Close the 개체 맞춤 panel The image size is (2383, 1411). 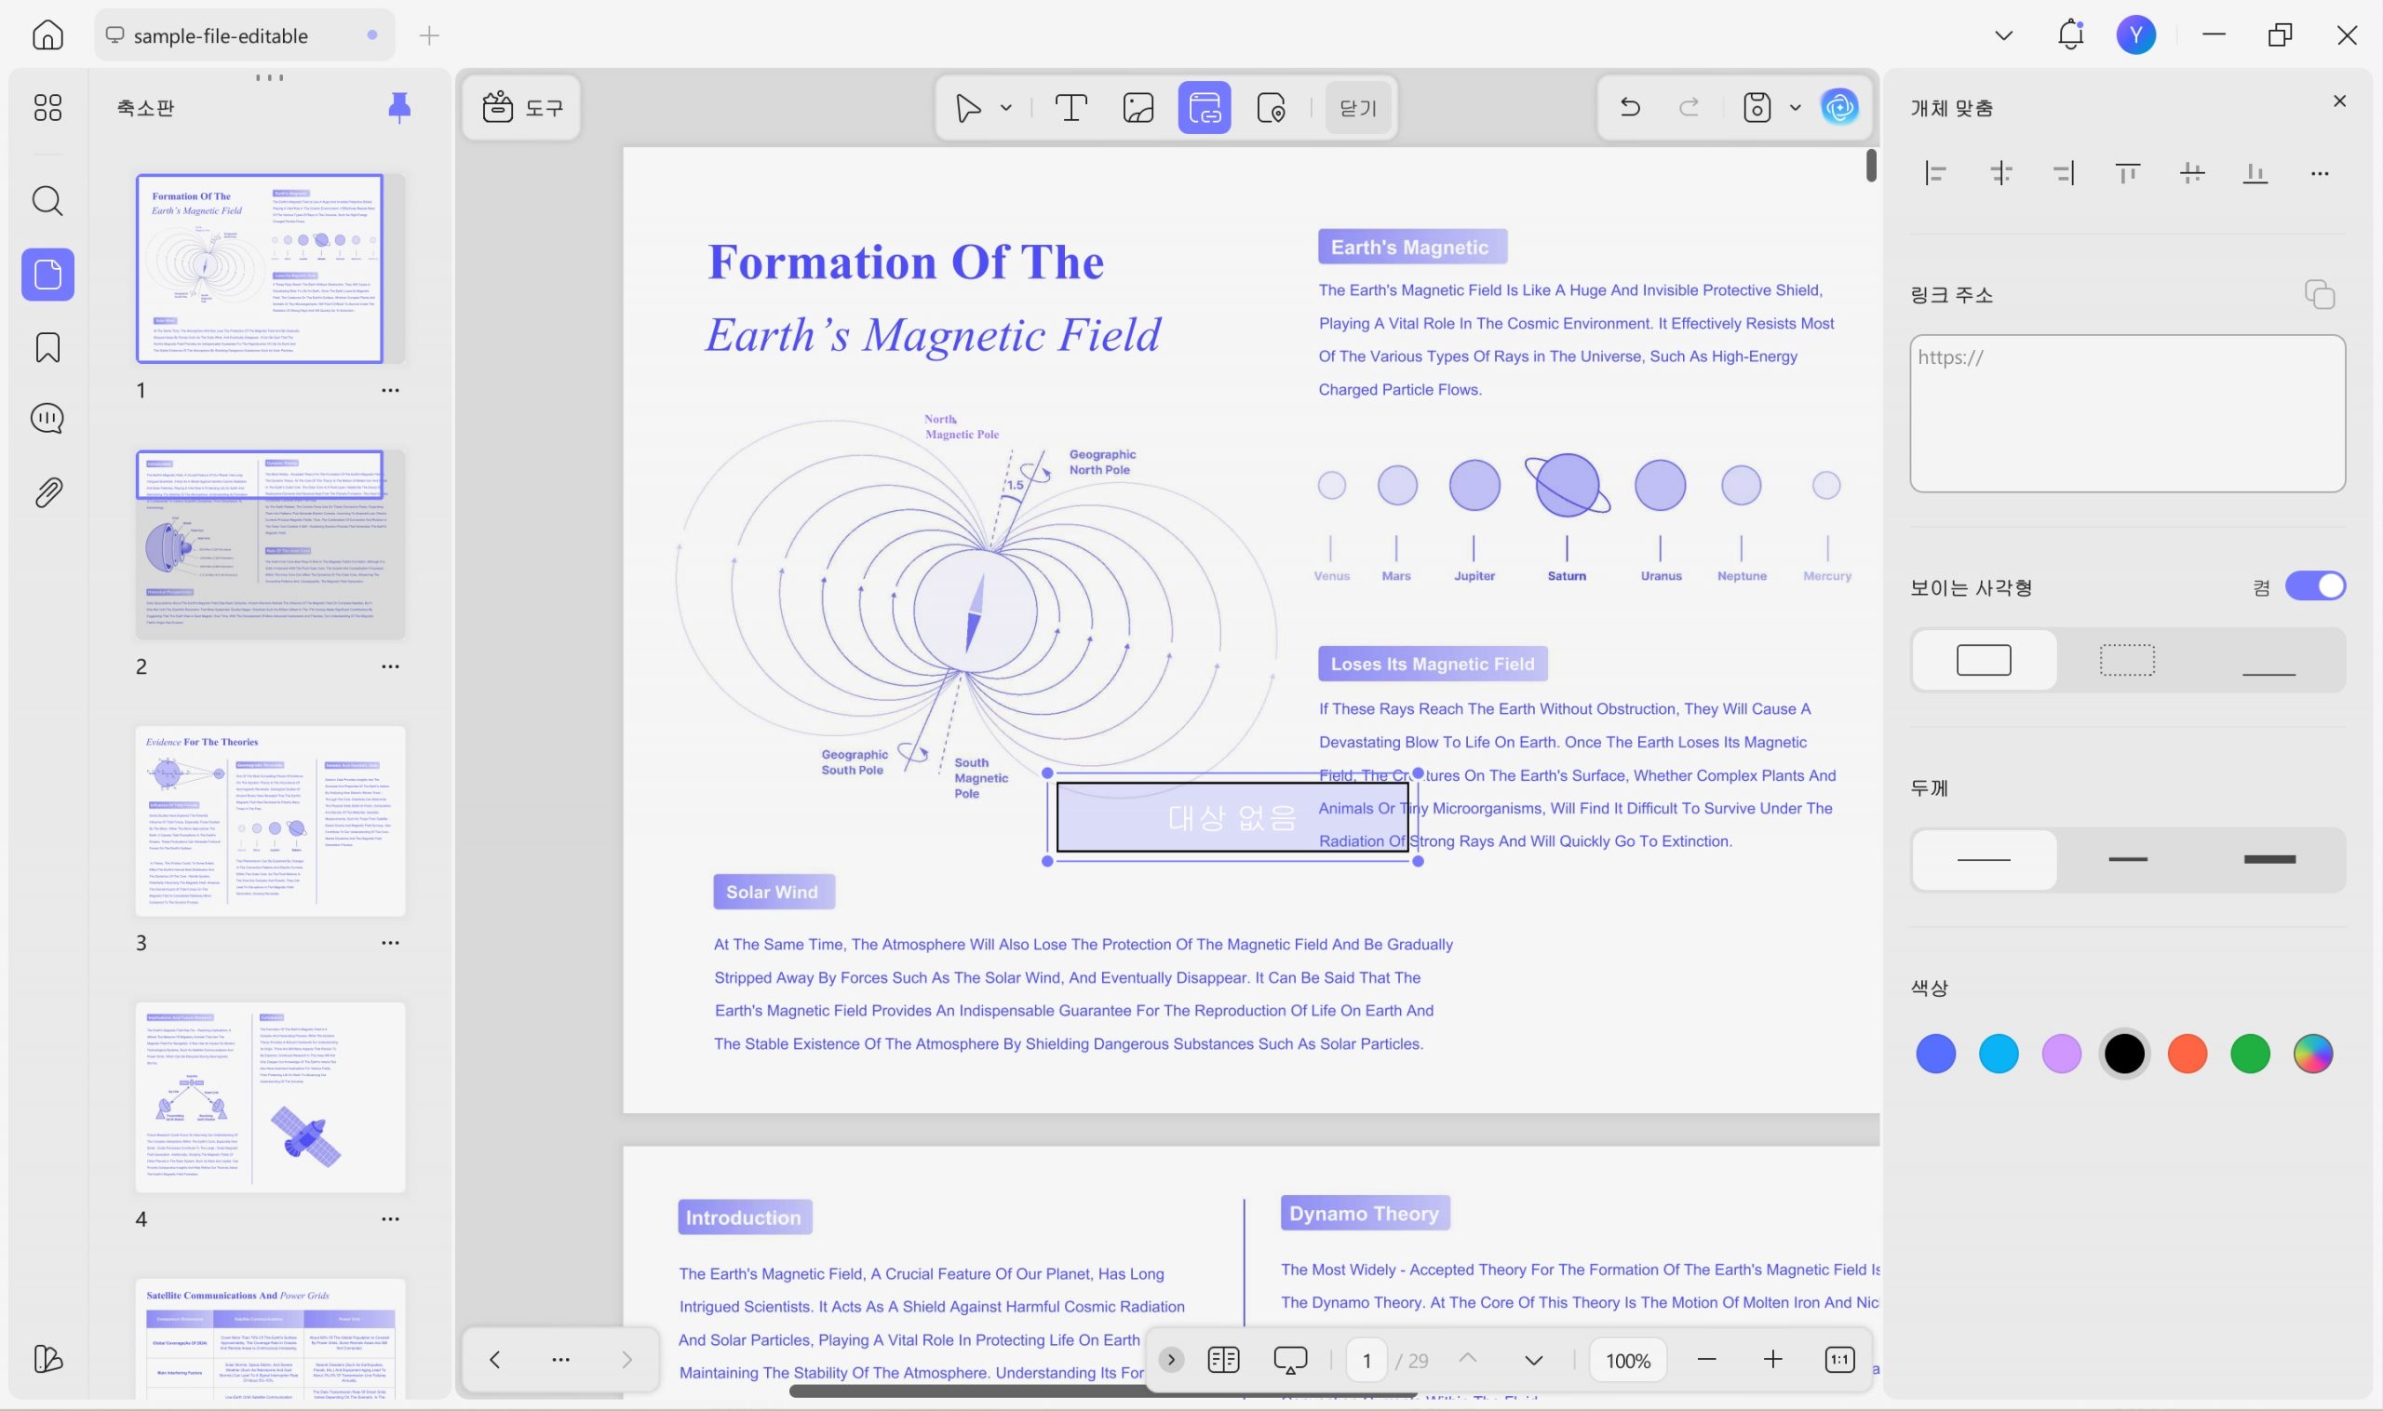tap(2339, 101)
